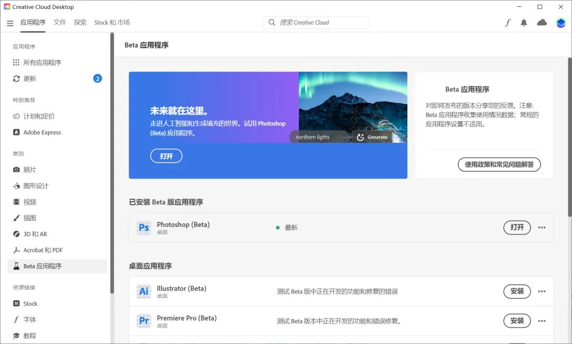Switch to the Stock 和市场 tab
The image size is (572, 344).
(112, 23)
